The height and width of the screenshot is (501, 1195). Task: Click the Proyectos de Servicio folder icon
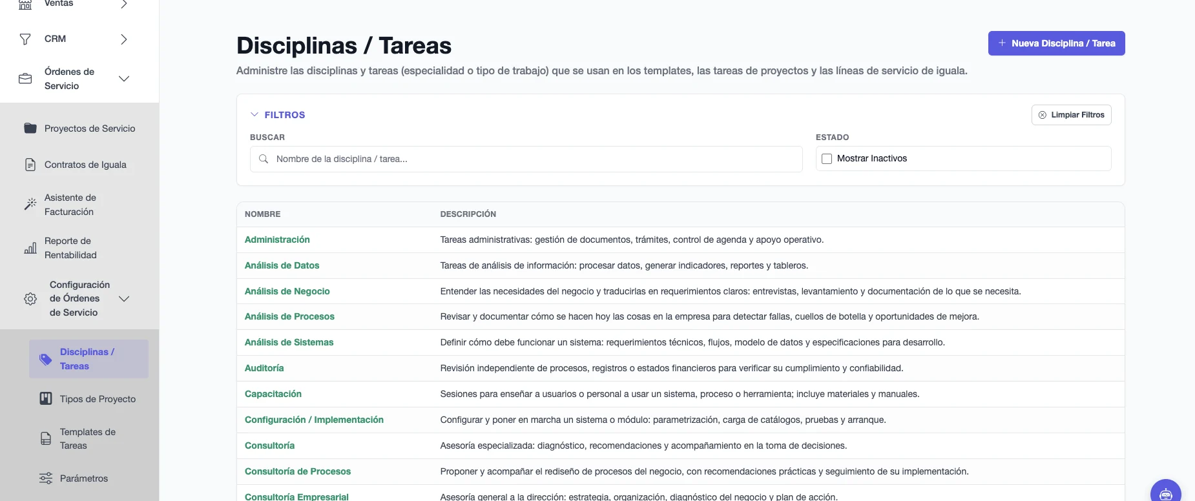pos(30,128)
